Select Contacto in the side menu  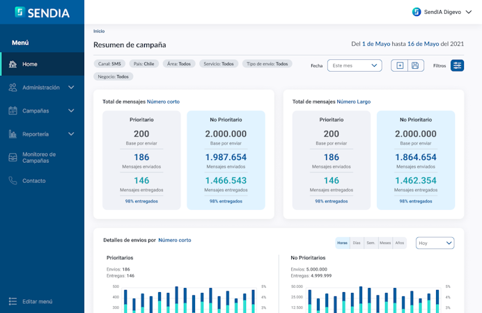pyautogui.click(x=34, y=181)
